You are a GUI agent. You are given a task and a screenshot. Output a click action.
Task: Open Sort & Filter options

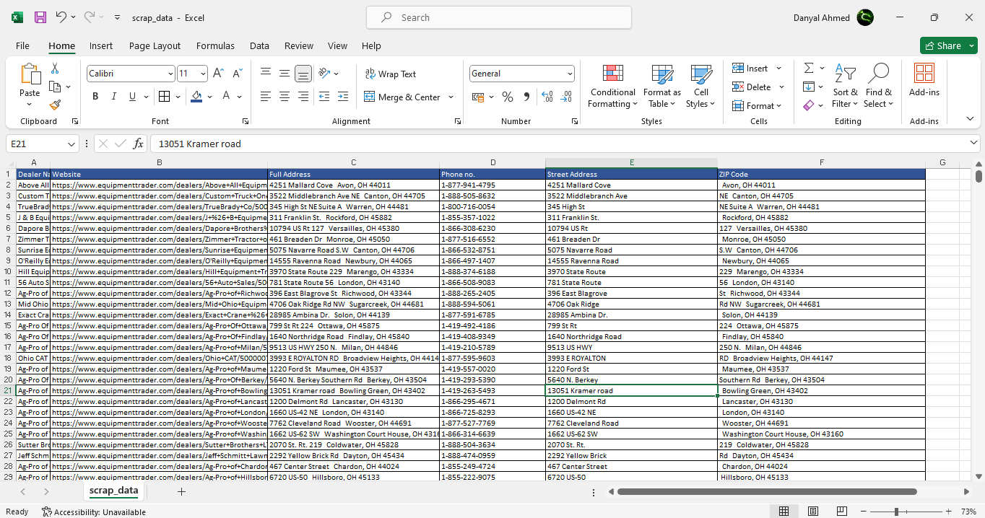845,85
